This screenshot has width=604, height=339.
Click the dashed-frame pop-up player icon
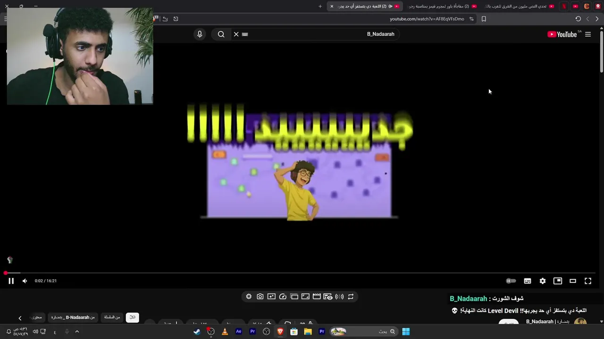point(294,297)
